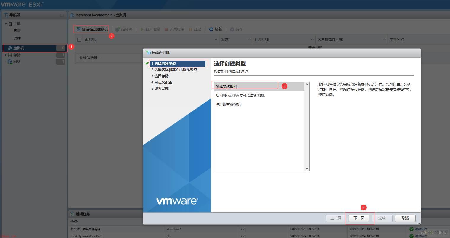
Task: Click the VMware ESXi logo in the header
Action: 22,4
